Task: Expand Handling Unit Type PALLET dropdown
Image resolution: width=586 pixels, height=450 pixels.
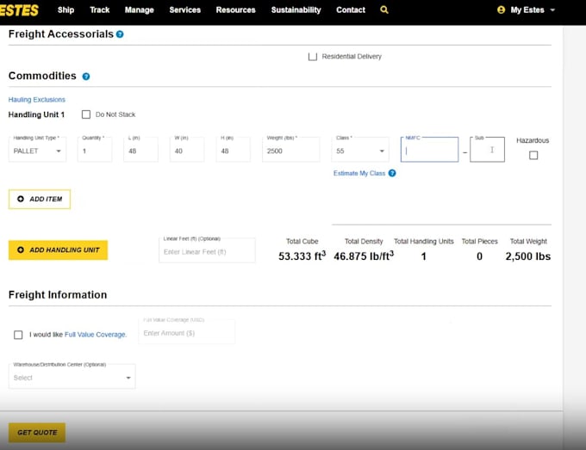Action: pyautogui.click(x=37, y=150)
